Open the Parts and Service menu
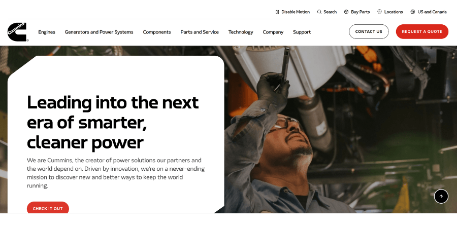 (200, 32)
